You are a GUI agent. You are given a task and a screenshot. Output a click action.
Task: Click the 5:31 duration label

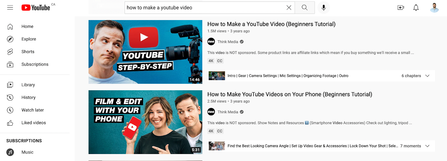tap(196, 150)
